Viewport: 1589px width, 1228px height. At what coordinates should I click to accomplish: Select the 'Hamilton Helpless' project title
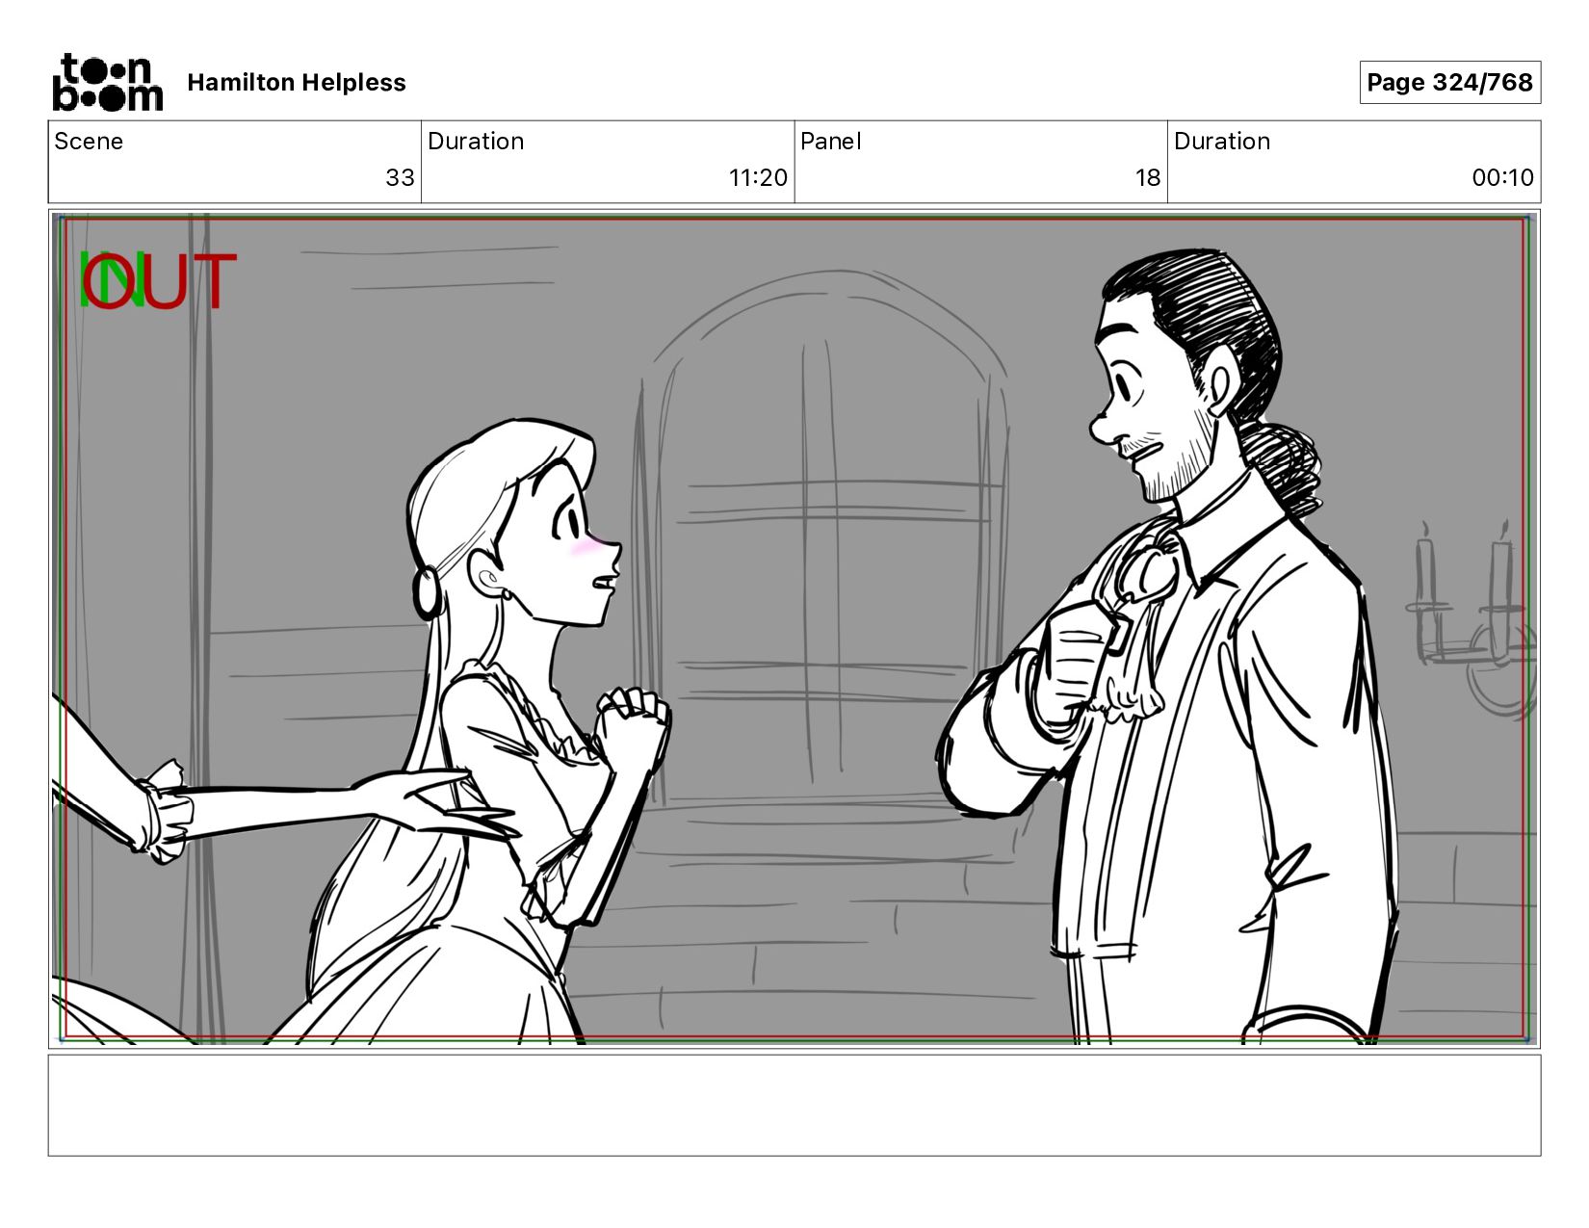pyautogui.click(x=297, y=83)
